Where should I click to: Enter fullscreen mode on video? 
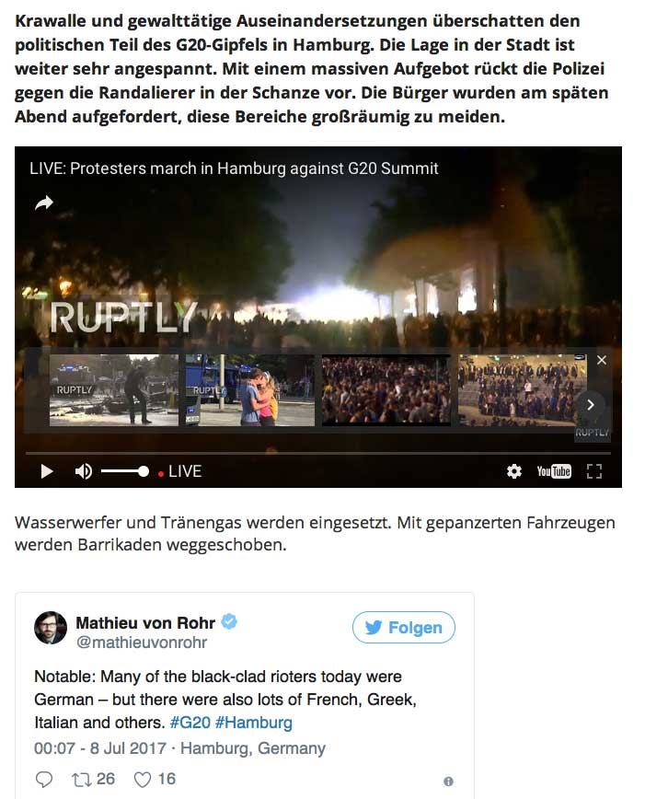click(x=594, y=471)
